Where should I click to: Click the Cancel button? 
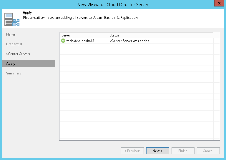[x=208, y=151]
